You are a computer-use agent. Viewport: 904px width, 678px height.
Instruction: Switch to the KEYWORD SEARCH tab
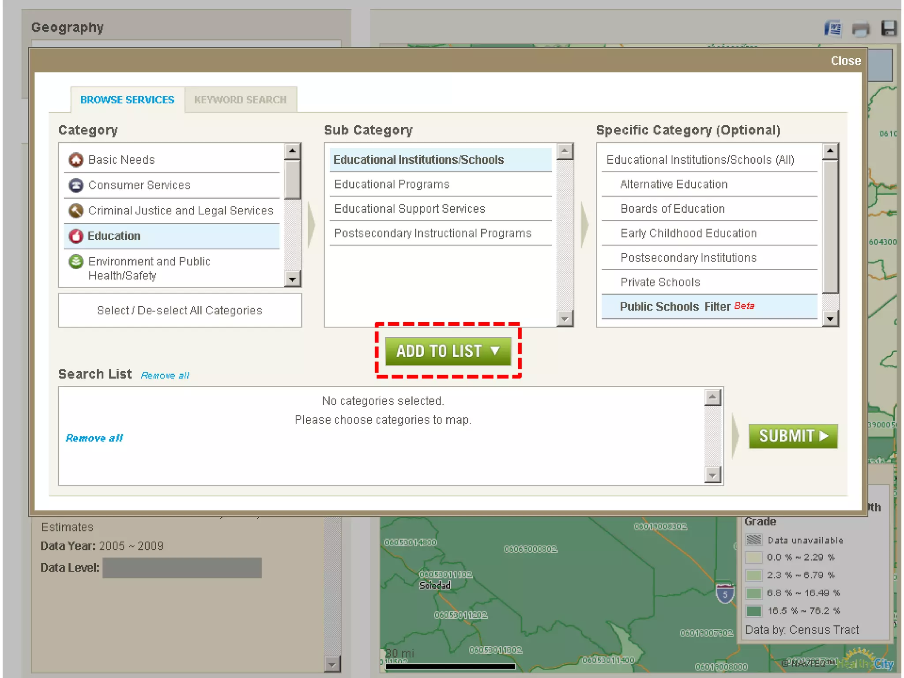point(241,100)
